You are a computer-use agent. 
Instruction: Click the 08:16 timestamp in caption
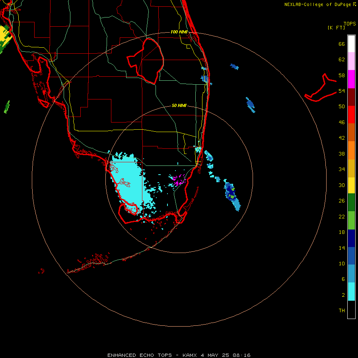click(x=241, y=355)
